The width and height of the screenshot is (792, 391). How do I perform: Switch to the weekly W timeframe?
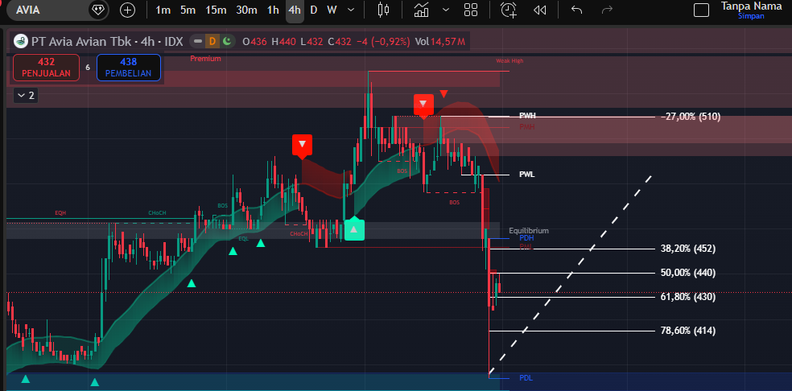(x=332, y=10)
